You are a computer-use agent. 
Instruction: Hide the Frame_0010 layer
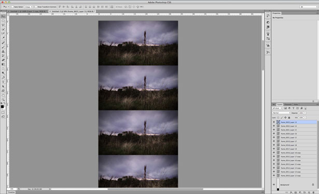click(274, 175)
